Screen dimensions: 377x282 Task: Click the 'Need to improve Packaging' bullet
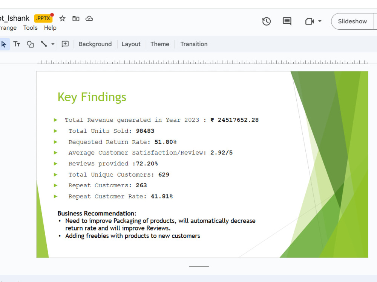tap(160, 224)
